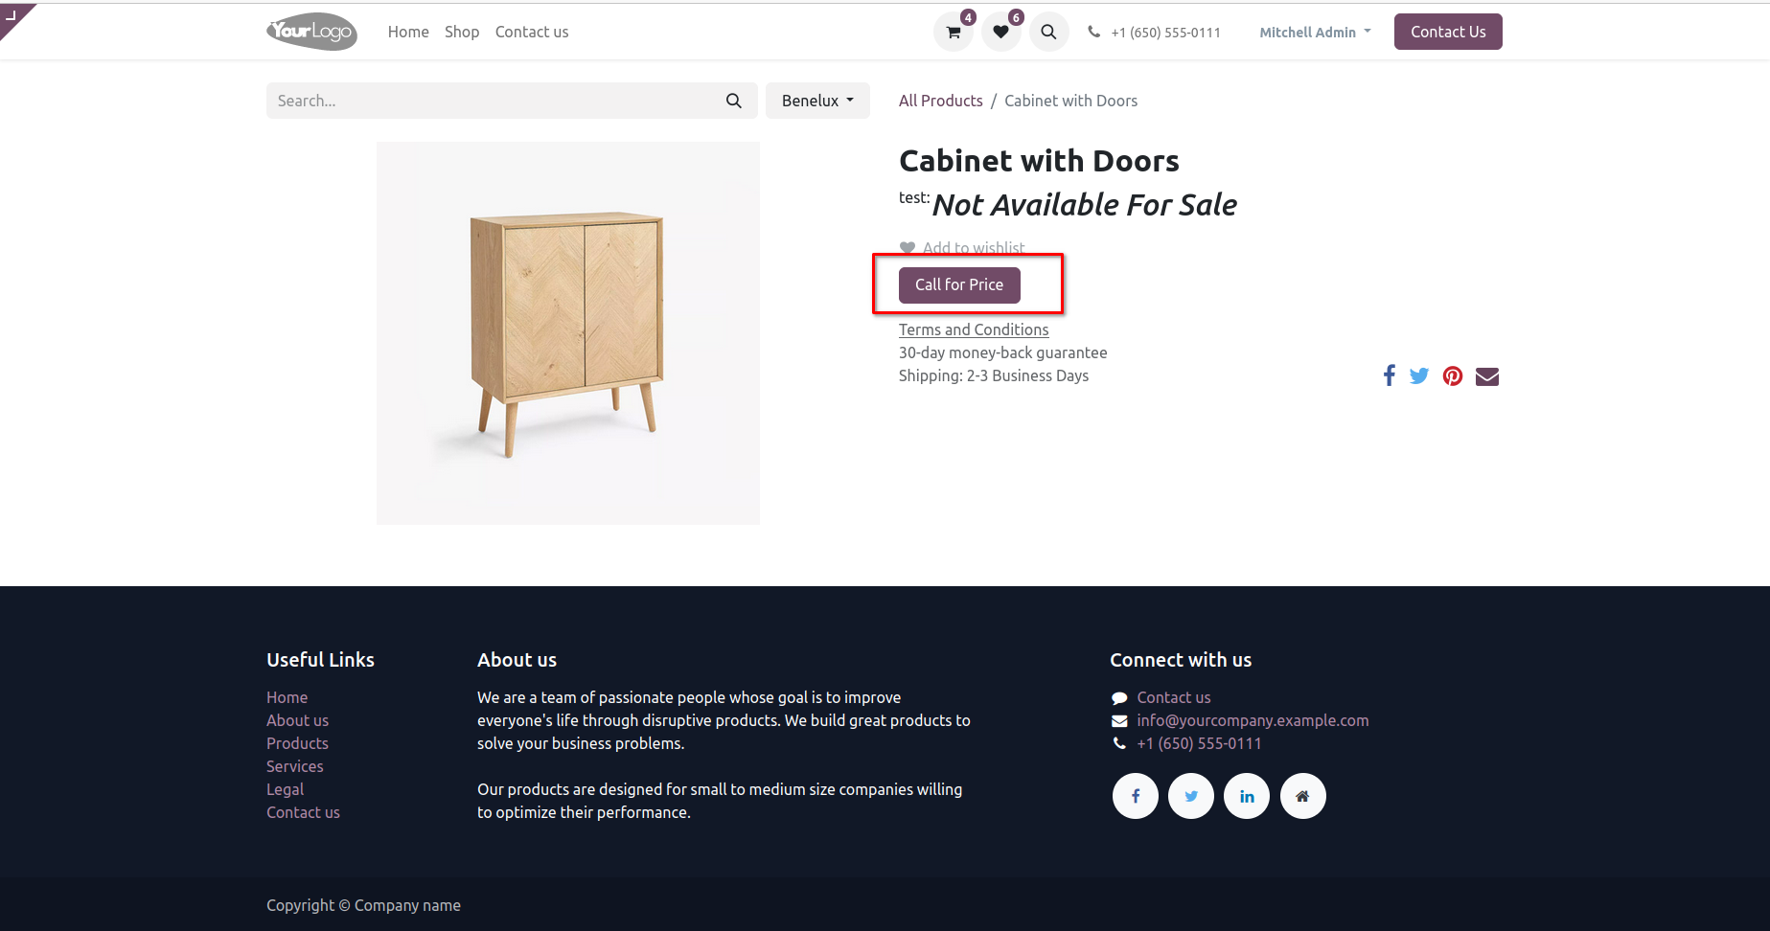Screen dimensions: 1770x931
Task: Submit search with magnifier button in search bar
Action: 734,101
